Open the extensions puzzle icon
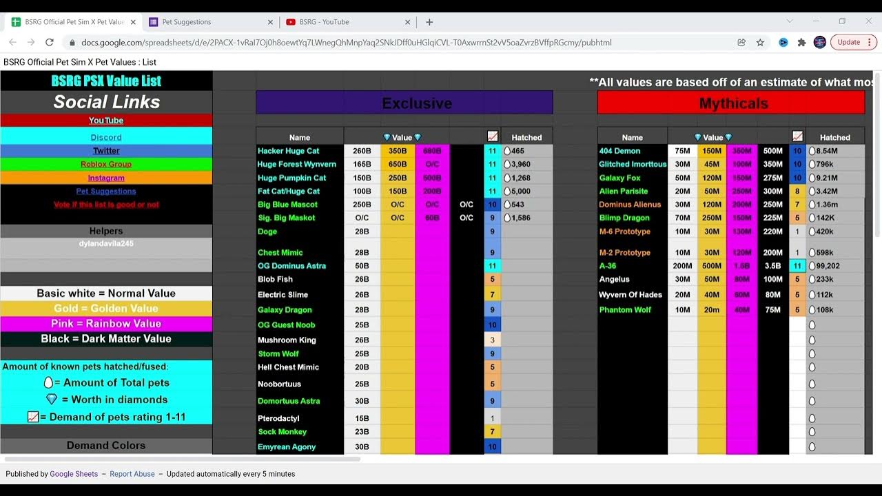The width and height of the screenshot is (882, 496). (801, 42)
